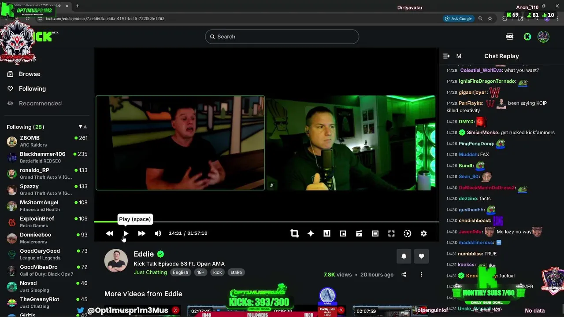Open Donnieeboo's channel
The height and width of the screenshot is (317, 564).
[47, 238]
